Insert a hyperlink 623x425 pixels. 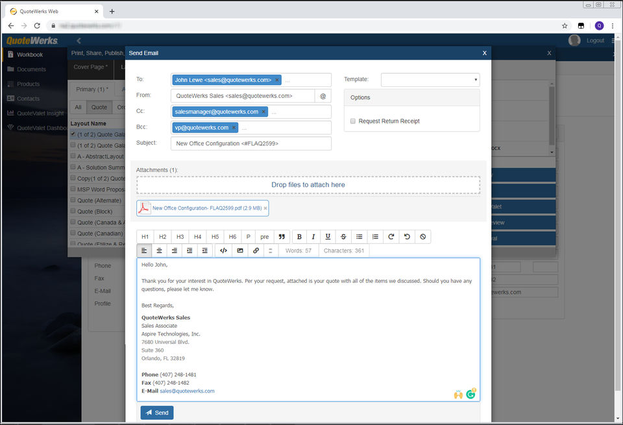pyautogui.click(x=256, y=250)
